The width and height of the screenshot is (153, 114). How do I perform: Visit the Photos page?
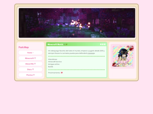tap(30, 75)
